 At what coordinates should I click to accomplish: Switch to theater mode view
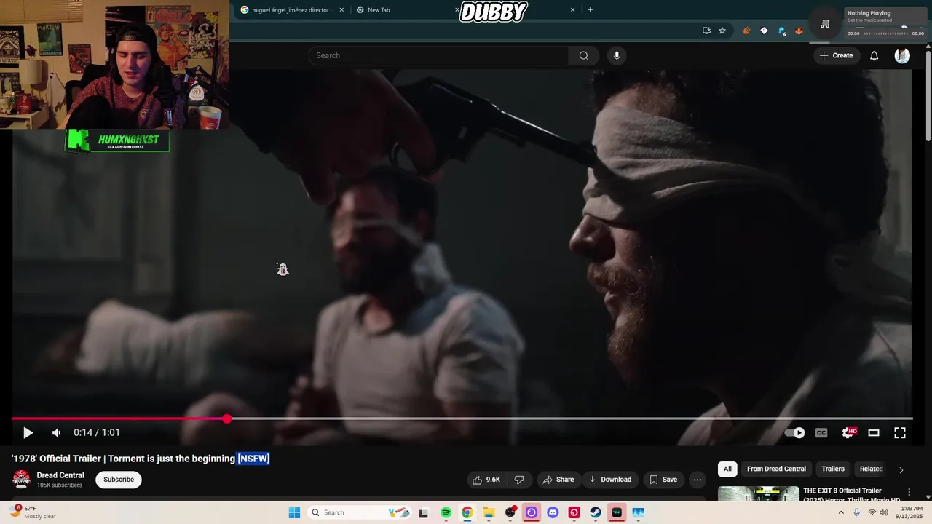[x=874, y=433]
